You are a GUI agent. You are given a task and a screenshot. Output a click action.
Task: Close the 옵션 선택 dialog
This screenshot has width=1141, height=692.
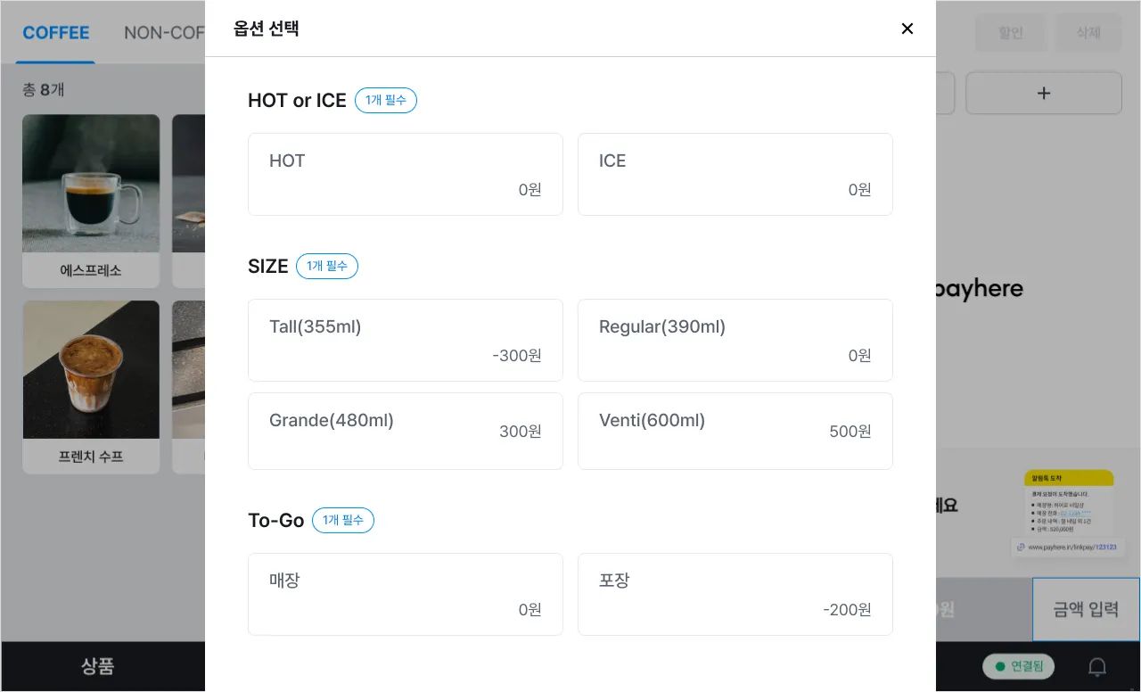(x=907, y=29)
